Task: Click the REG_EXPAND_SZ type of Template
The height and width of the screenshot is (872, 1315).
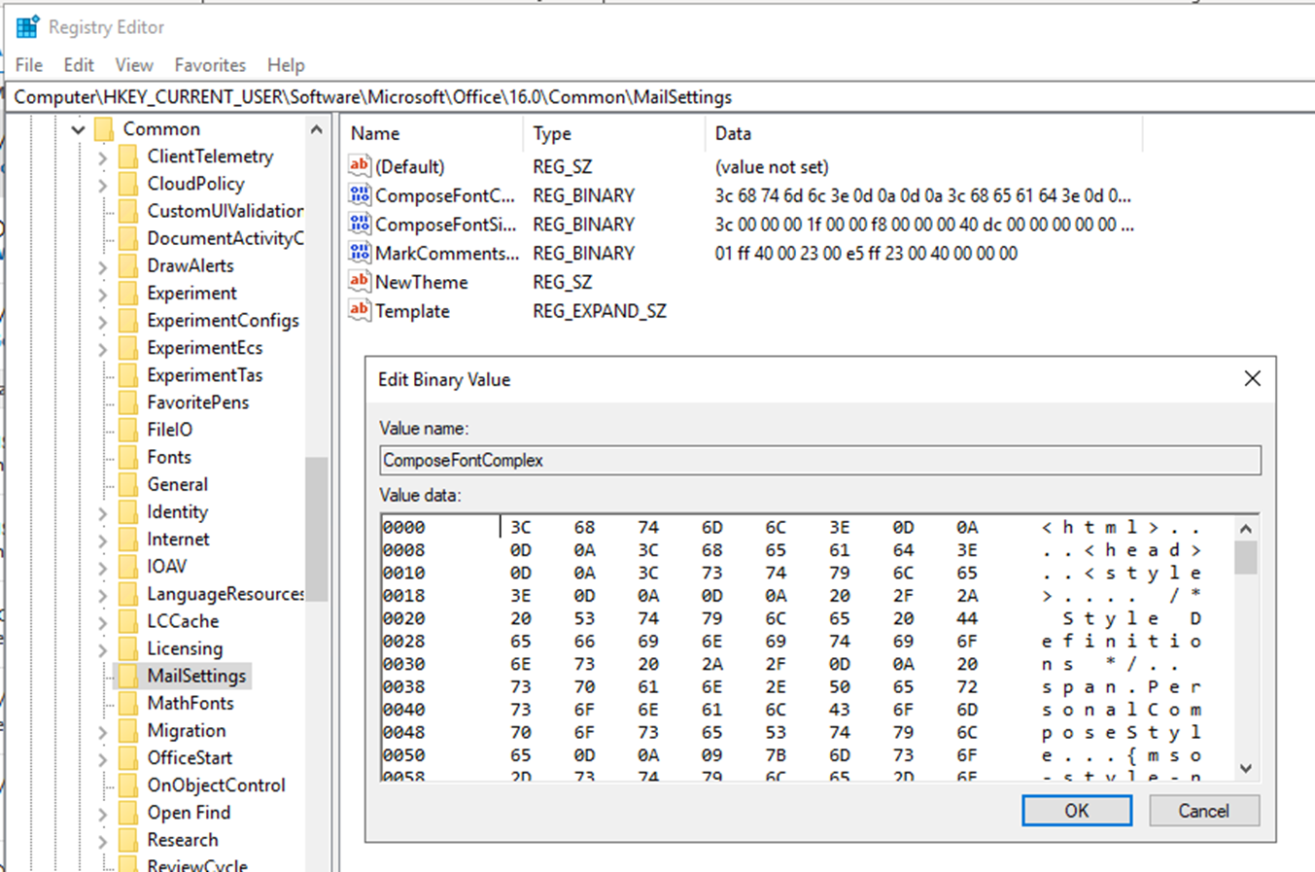Action: pyautogui.click(x=600, y=311)
